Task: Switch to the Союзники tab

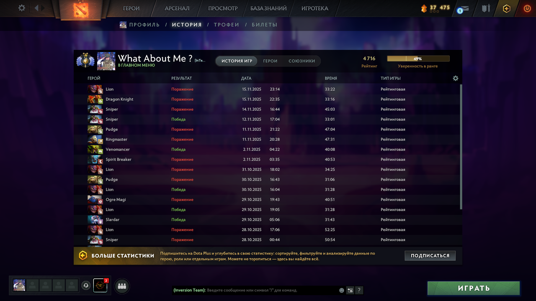Action: (301, 61)
